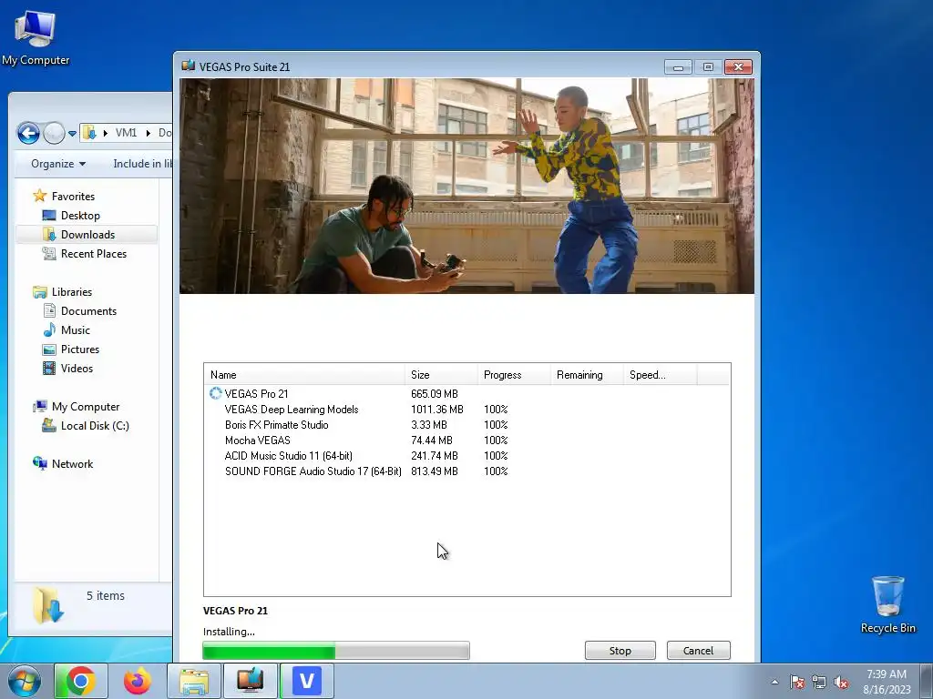Click the green installation progress bar
The image size is (933, 699).
[336, 650]
